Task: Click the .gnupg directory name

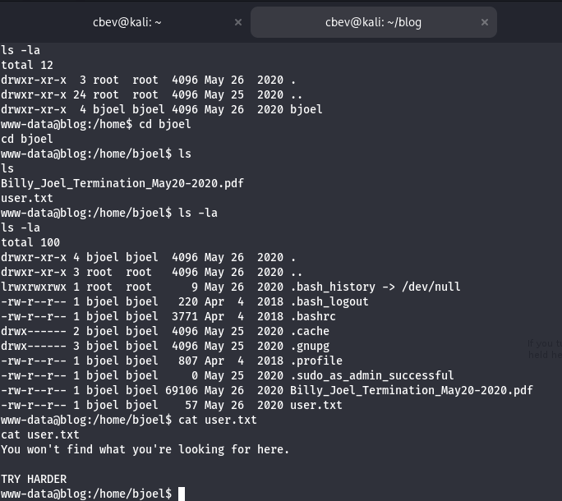Action: (310, 346)
